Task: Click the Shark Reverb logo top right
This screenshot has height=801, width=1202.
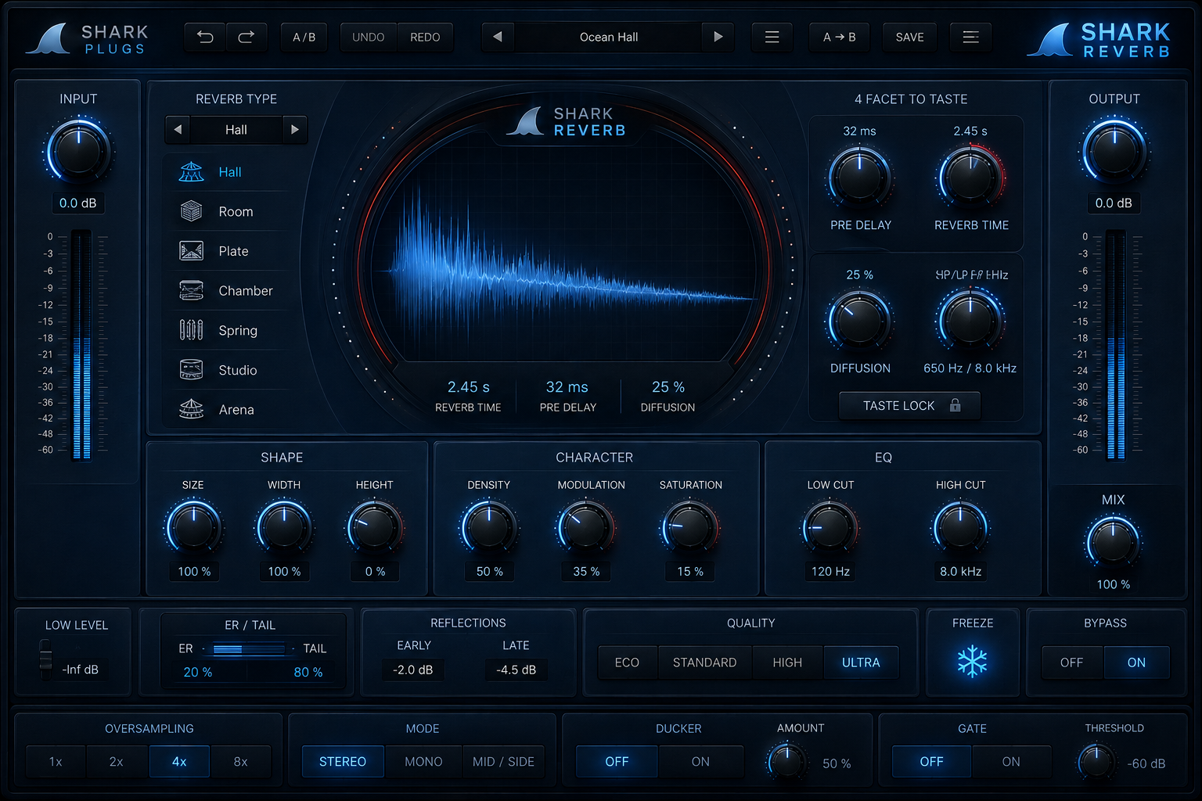Action: tap(1099, 40)
